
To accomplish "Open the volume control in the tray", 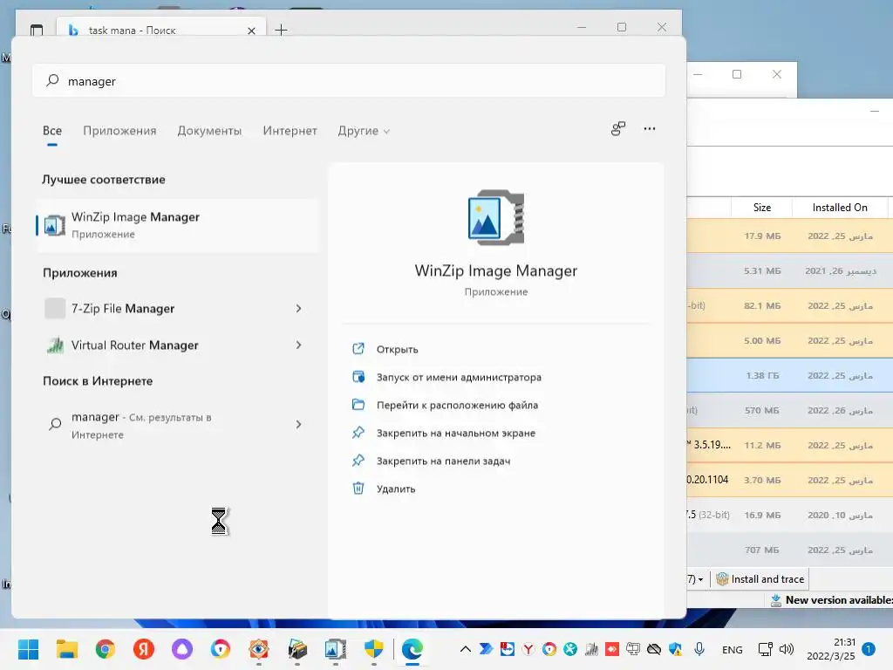I will point(787,649).
